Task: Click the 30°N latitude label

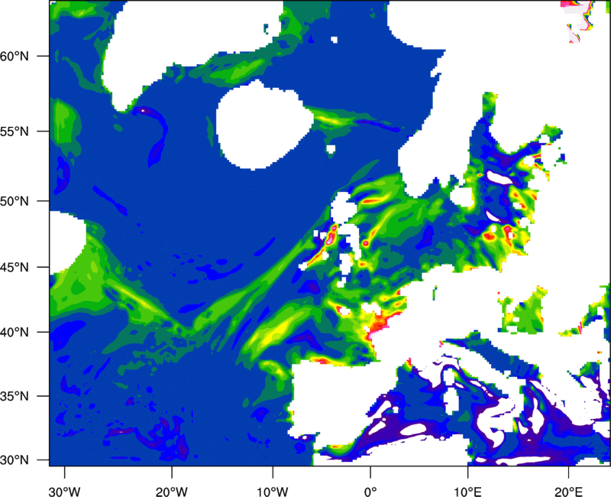Action: coord(15,460)
